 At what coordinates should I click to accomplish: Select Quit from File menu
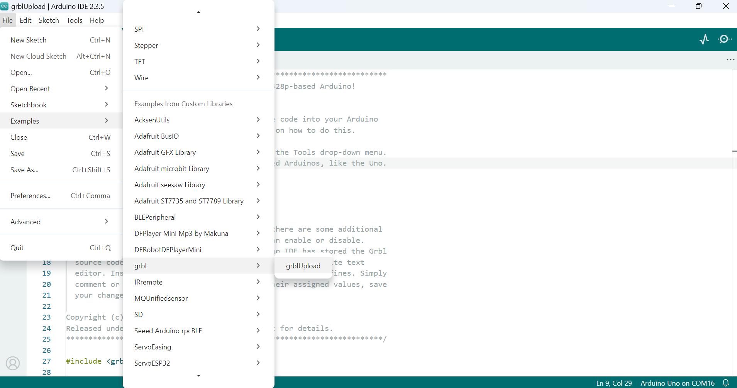point(61,248)
